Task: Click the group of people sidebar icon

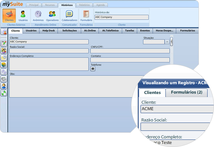Action: pyautogui.click(x=4, y=50)
